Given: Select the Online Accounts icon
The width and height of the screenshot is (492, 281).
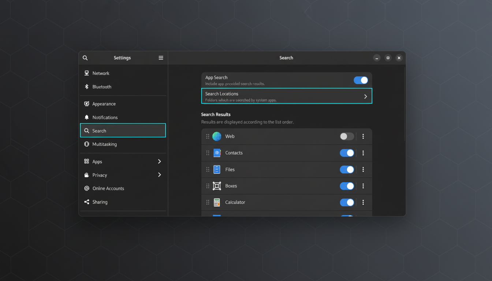Looking at the screenshot, I should pos(86,188).
